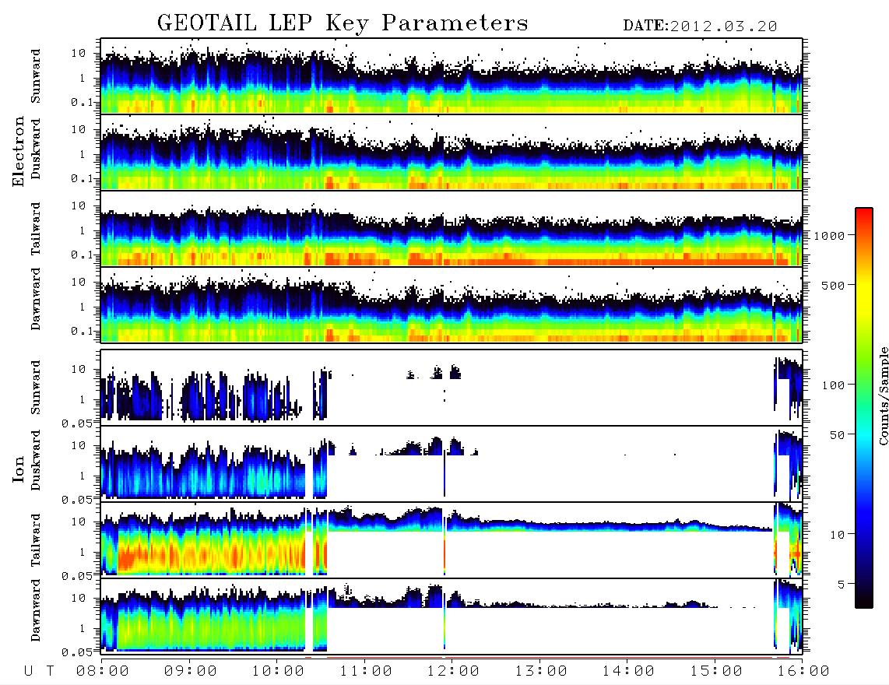The image size is (889, 685).
Task: Click the 'Counts/Sample' colorbar label
Action: click(884, 395)
